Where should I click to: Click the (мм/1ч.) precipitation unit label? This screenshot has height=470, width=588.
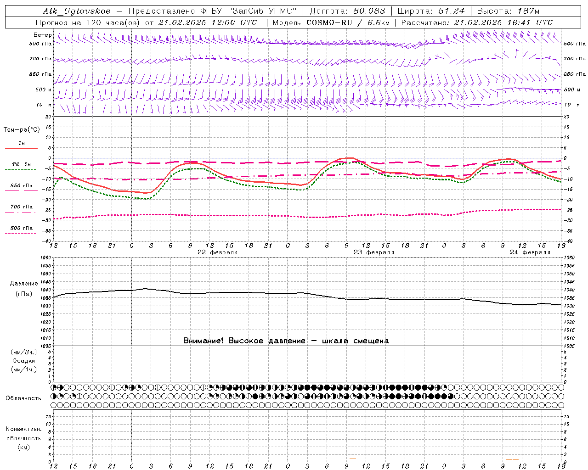[24, 369]
